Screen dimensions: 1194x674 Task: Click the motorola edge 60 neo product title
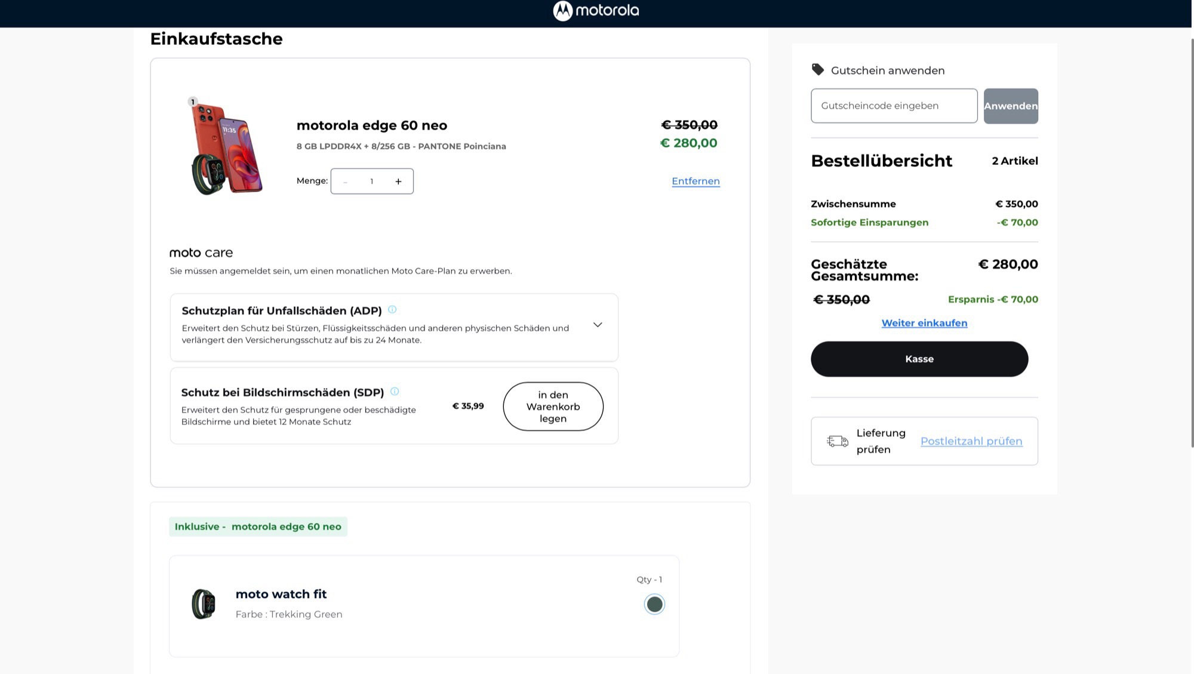coord(372,125)
